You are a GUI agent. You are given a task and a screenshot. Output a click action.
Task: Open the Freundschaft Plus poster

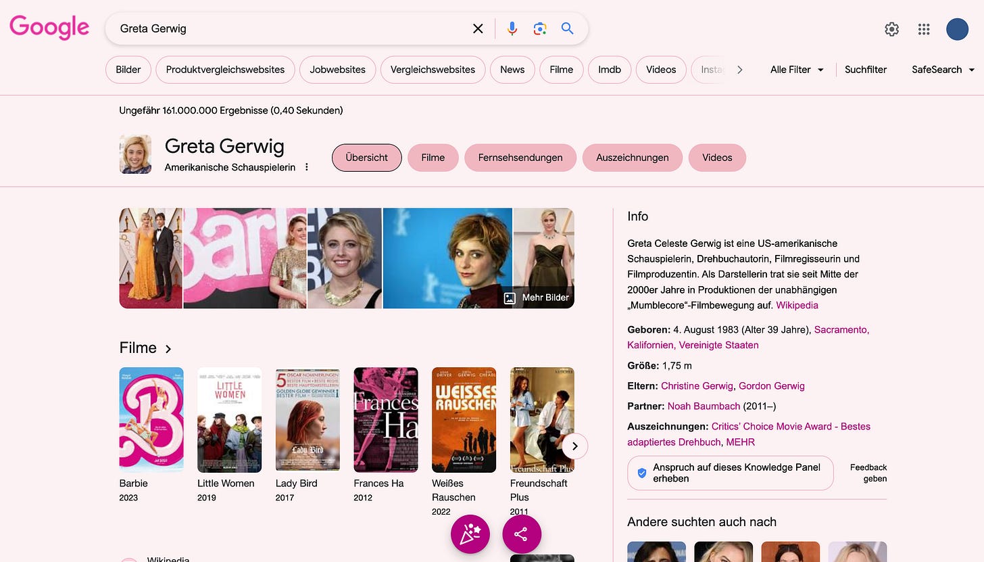pos(542,419)
